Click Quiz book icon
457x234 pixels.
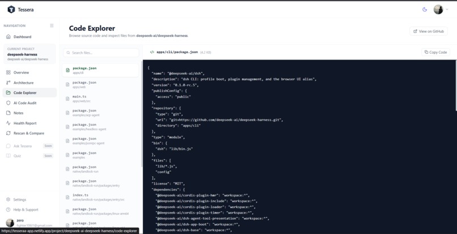(x=8, y=156)
